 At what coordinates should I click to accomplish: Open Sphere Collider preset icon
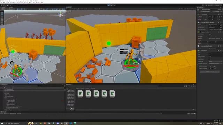220,32
